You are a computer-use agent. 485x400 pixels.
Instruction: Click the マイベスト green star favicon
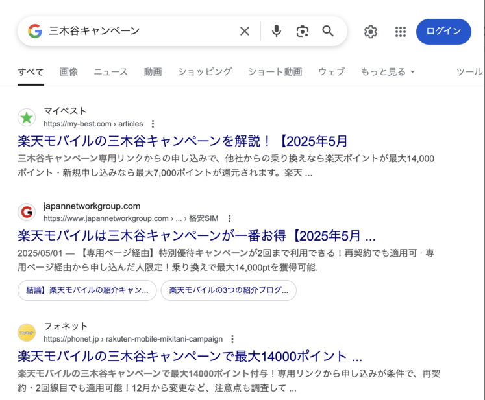pos(27,117)
